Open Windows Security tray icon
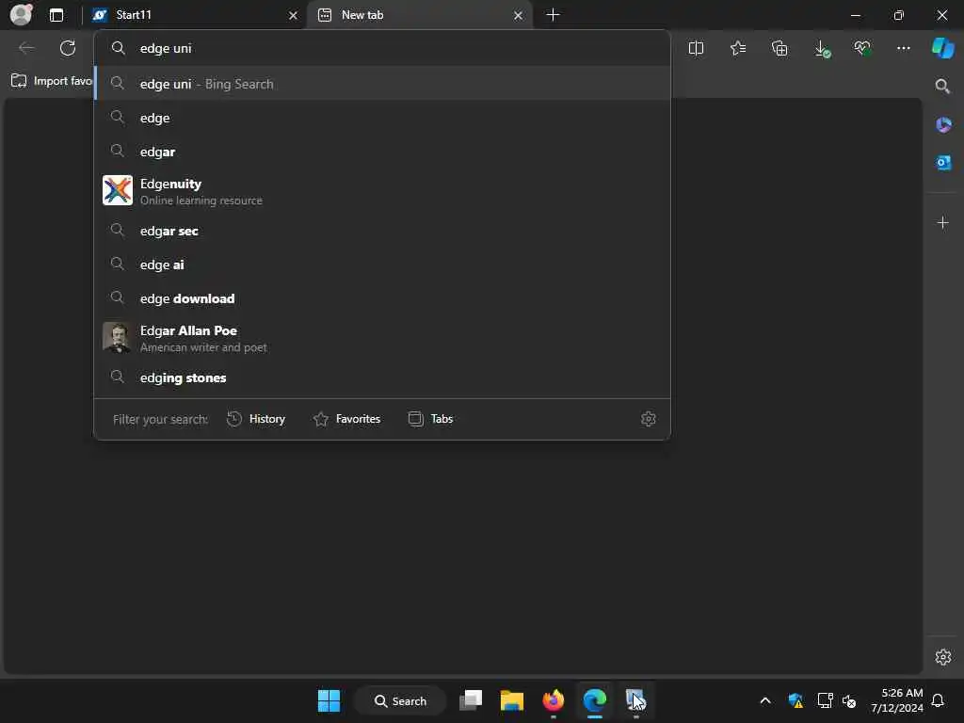Image resolution: width=964 pixels, height=723 pixels. click(x=795, y=700)
